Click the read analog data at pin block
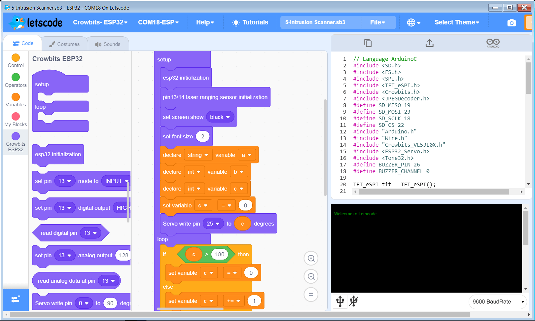Viewport: 535px width, 321px height. [x=76, y=281]
